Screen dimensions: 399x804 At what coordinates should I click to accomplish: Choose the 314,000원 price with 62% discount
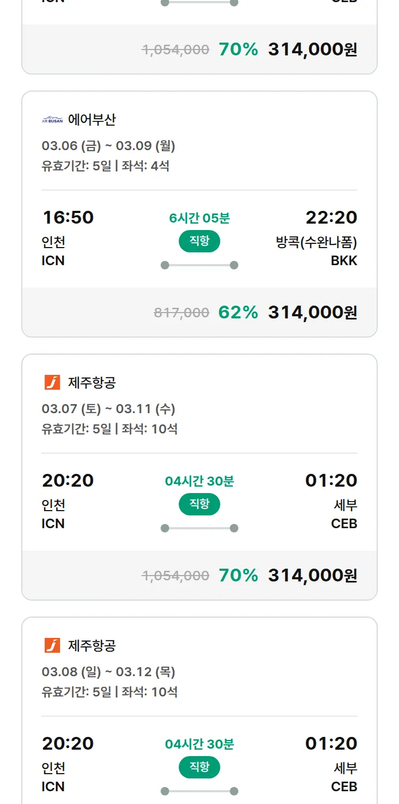[x=312, y=313]
